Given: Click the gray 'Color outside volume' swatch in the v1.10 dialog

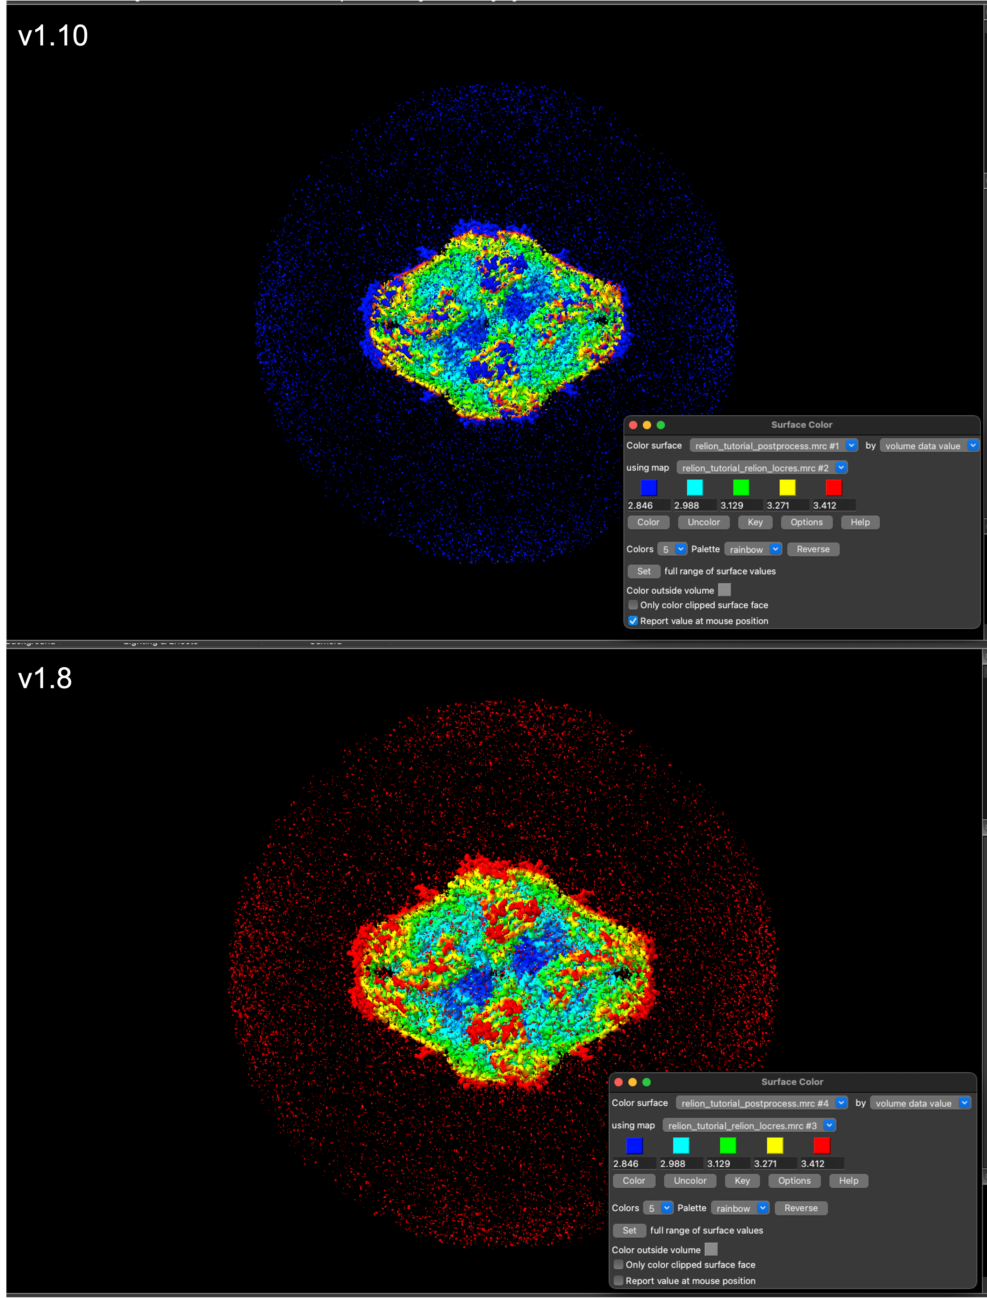Looking at the screenshot, I should point(724,590).
